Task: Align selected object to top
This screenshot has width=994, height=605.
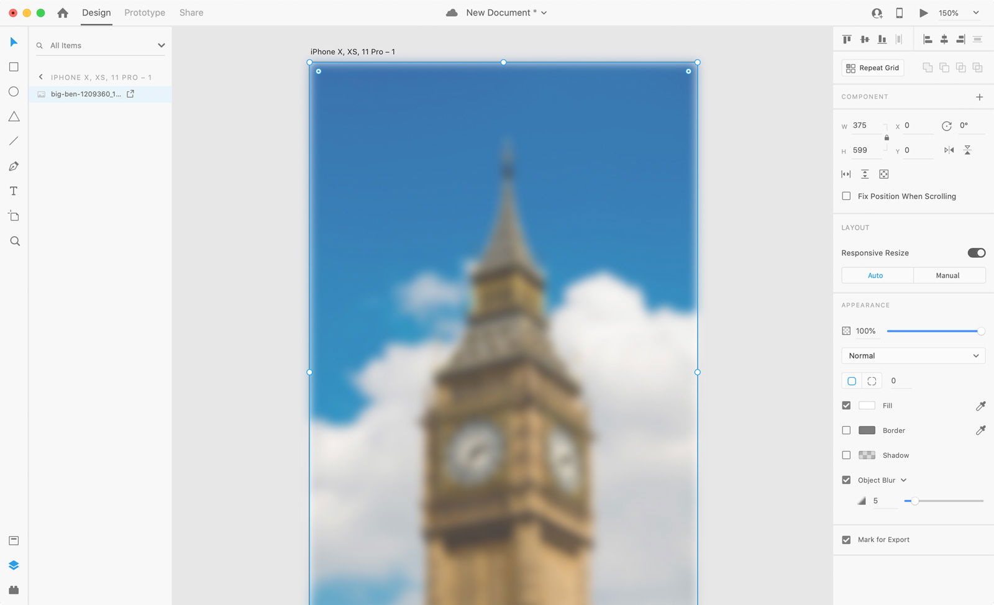Action: [847, 40]
